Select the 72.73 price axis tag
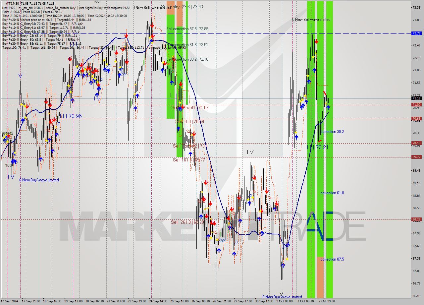This screenshot has width=424, height=305. coord(416,33)
